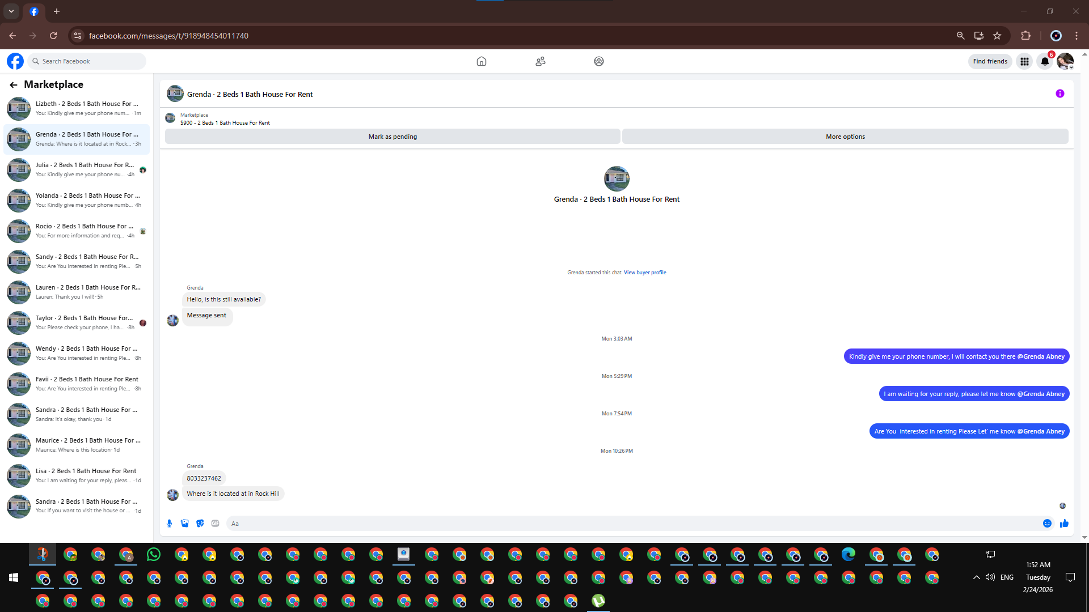This screenshot has height=612, width=1089.
Task: Bookmark this tab with the star icon
Action: [997, 36]
